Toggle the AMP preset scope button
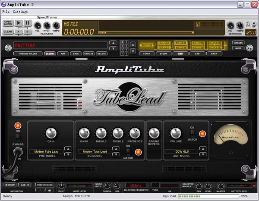 [x=63, y=53]
